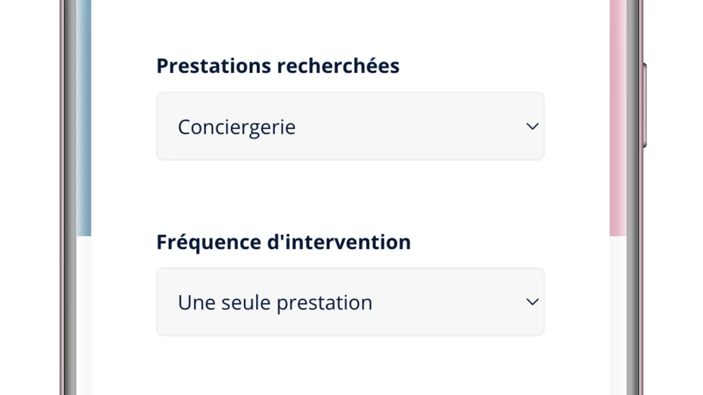Screen dimensions: 703x395
Task: Click the Une seule prestation value text
Action: pos(275,303)
